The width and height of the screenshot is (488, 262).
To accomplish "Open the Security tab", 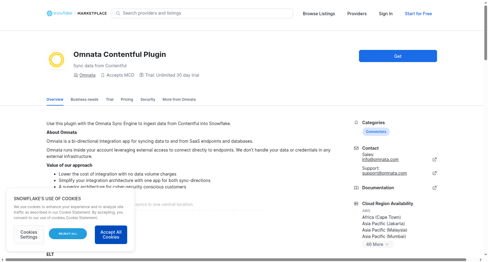I will (x=148, y=100).
